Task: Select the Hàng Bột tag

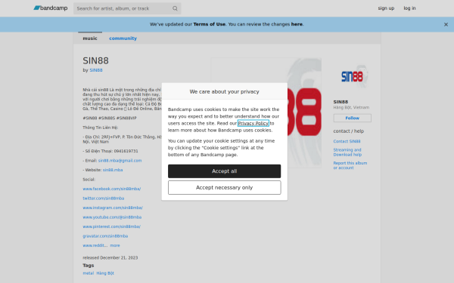Action: (105, 273)
